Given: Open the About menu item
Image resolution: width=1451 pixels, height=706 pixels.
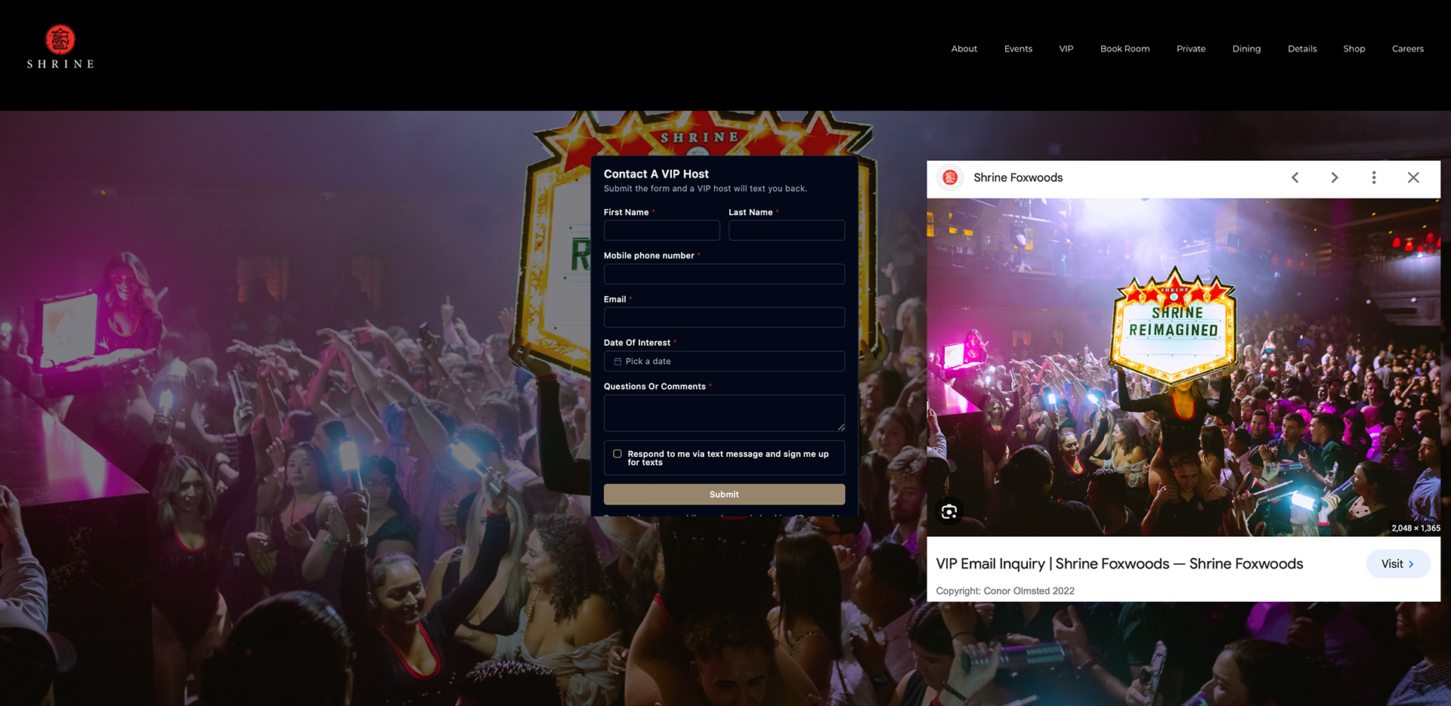Looking at the screenshot, I should 964,49.
